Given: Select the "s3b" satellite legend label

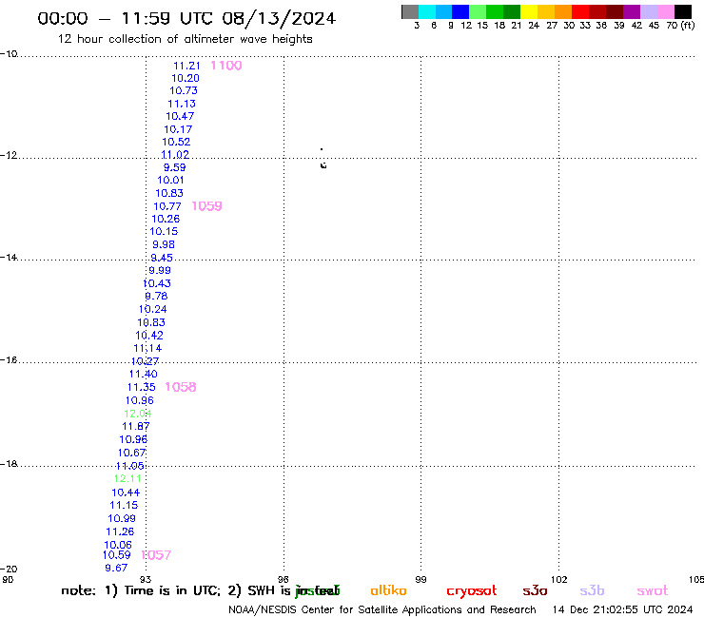Looking at the screenshot, I should click(x=592, y=590).
